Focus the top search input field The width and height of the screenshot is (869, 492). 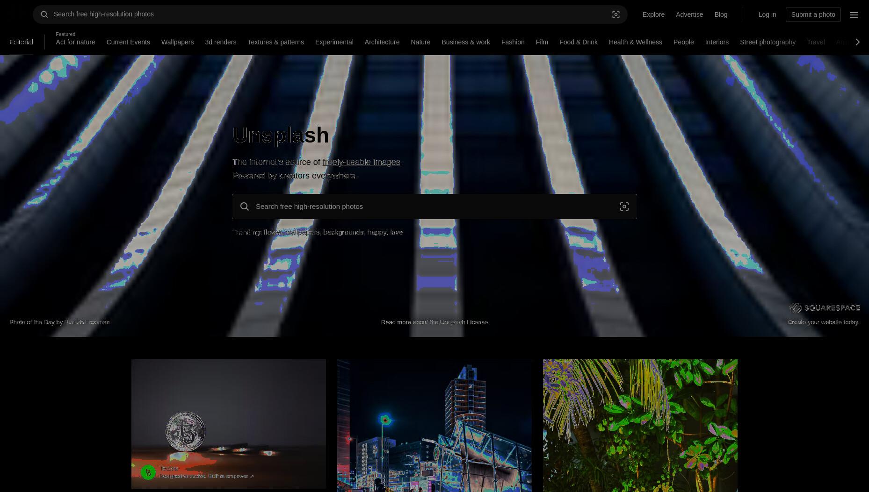tap(330, 14)
